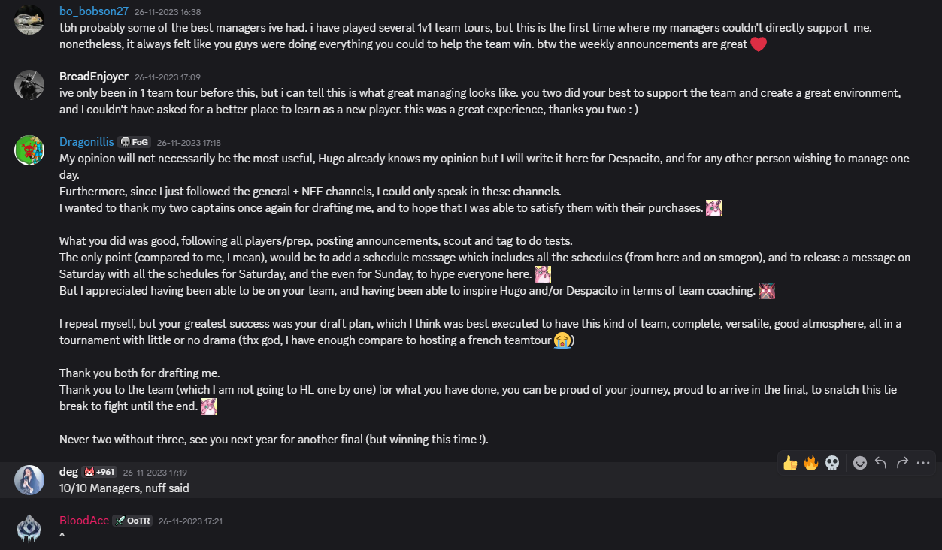The width and height of the screenshot is (942, 550).
Task: Open bo_bobson27's avatar
Action: [x=29, y=20]
